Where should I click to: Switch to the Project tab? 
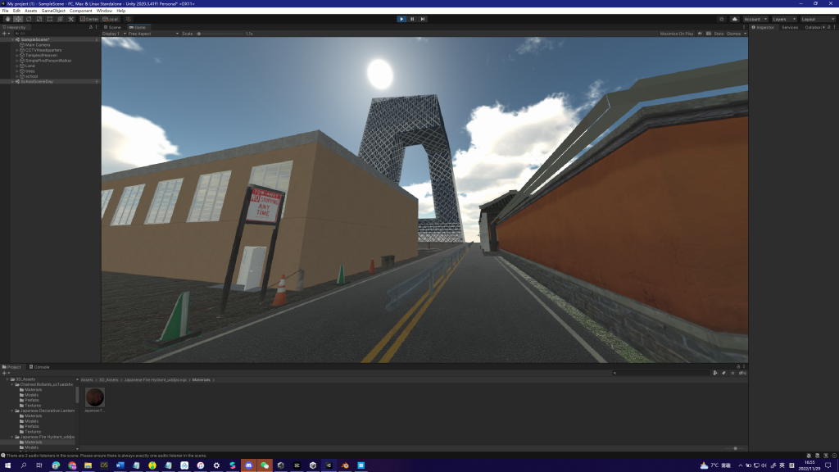point(11,367)
